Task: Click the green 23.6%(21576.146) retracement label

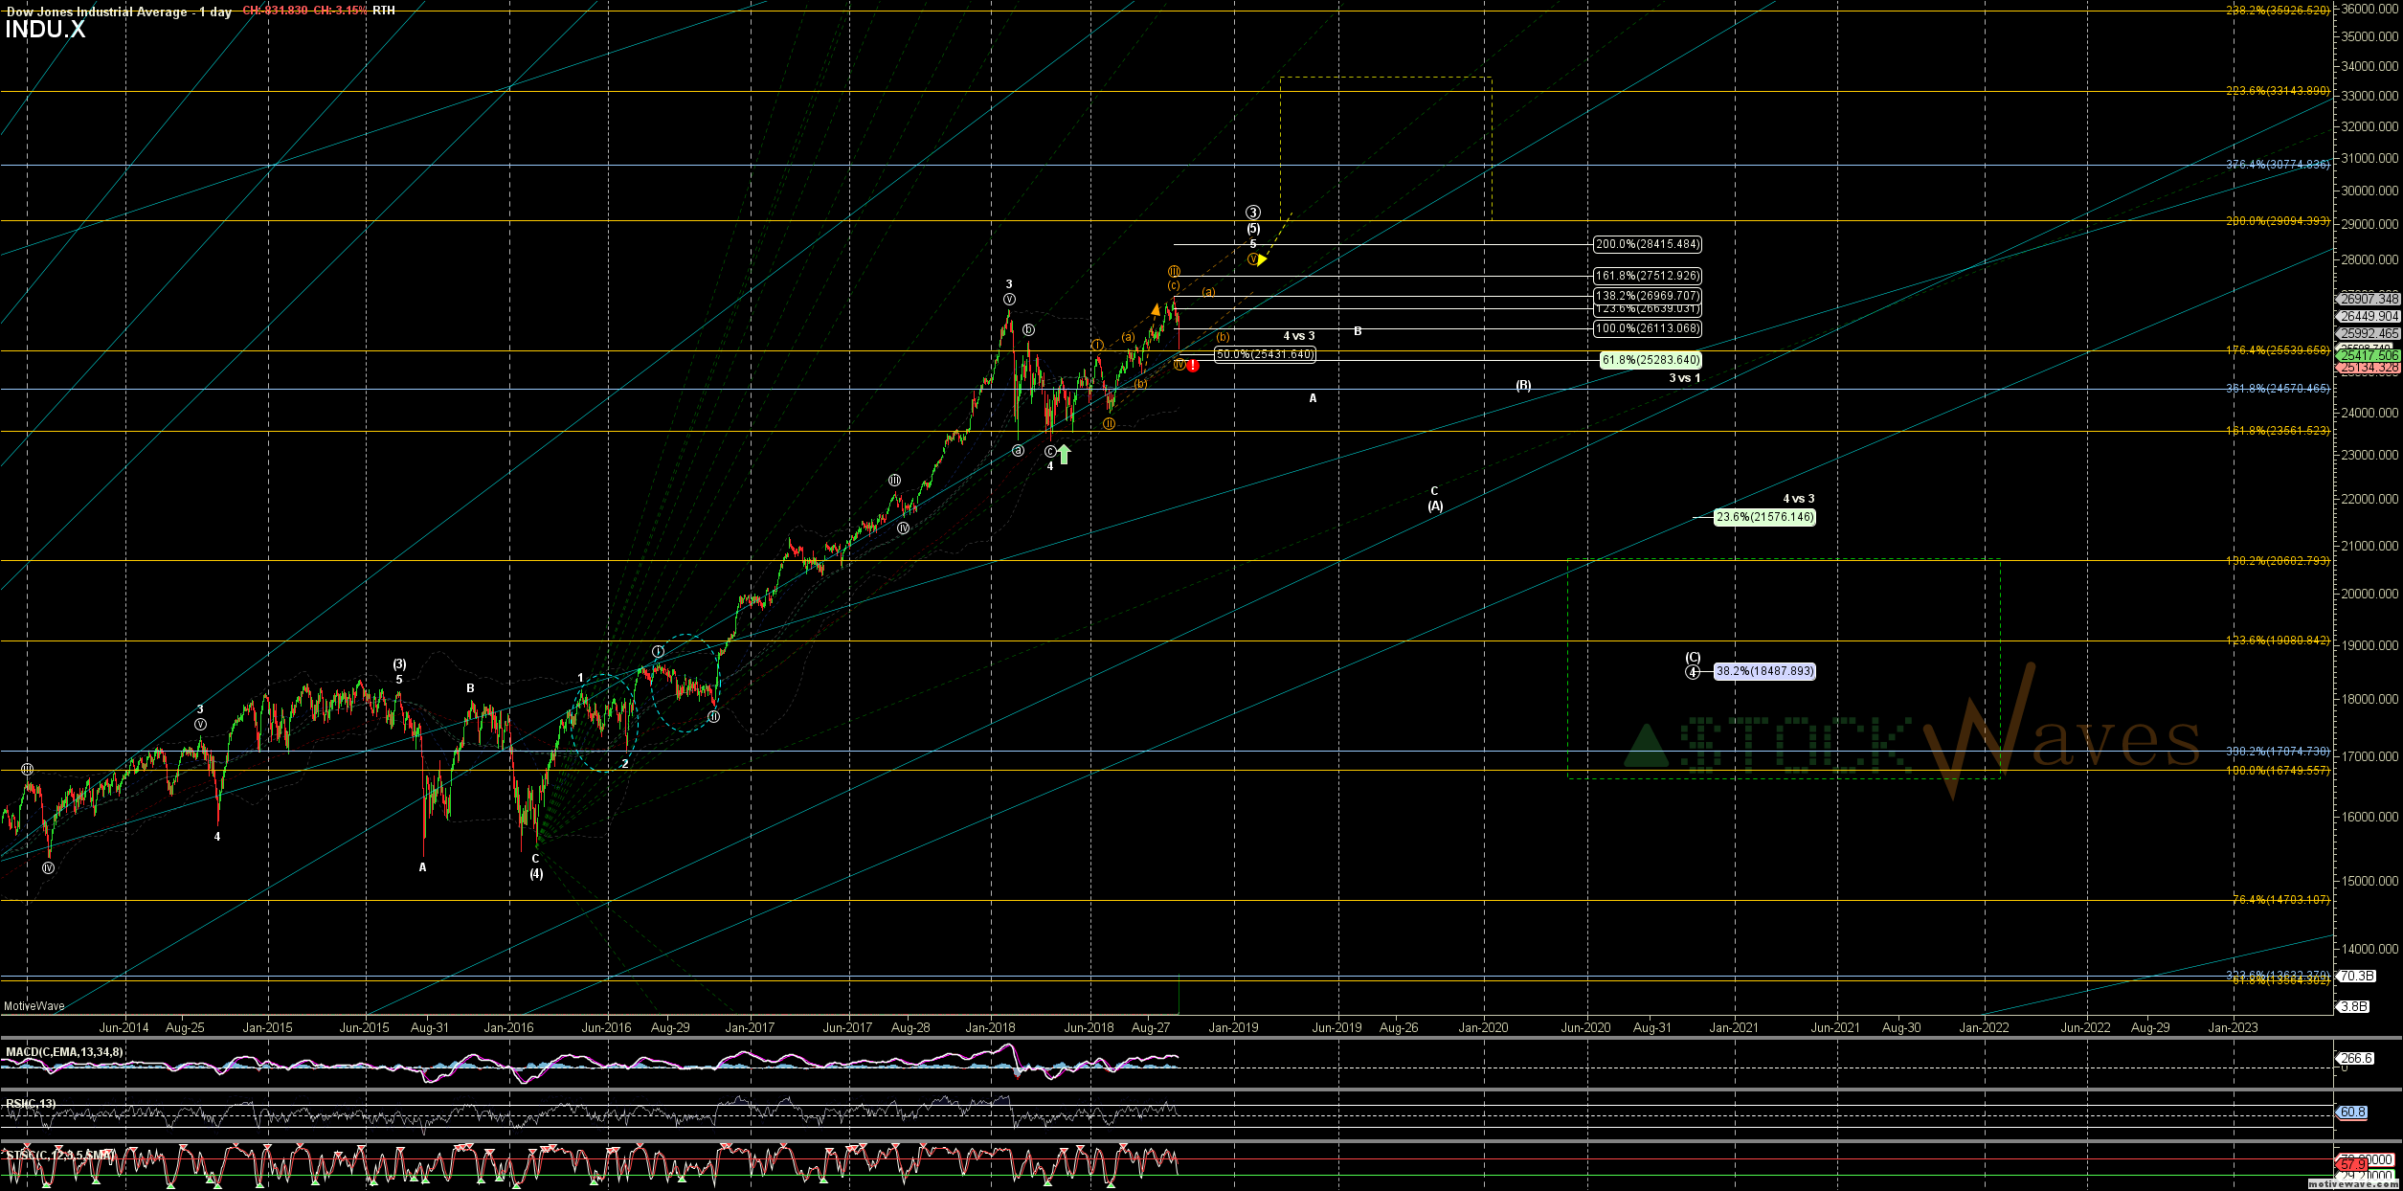Action: tap(1764, 517)
